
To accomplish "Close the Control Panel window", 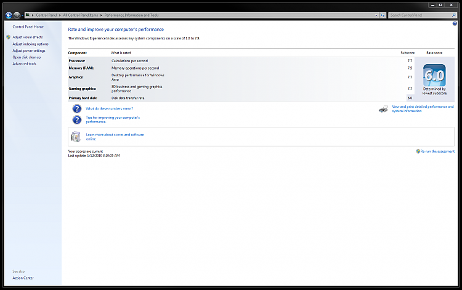I will coord(451,5).
